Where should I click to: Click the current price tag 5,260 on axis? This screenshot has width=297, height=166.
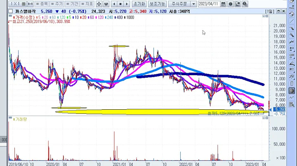280,109
